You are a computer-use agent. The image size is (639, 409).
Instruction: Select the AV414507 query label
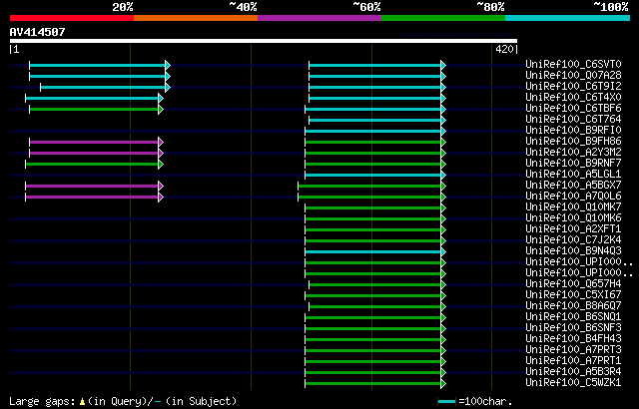pyautogui.click(x=38, y=32)
